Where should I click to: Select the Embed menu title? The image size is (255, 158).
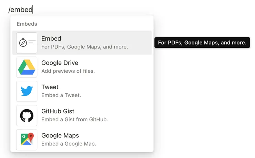51,39
